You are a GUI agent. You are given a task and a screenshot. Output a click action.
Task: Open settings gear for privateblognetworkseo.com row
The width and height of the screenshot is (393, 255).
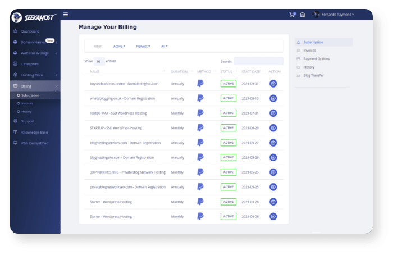click(x=273, y=187)
